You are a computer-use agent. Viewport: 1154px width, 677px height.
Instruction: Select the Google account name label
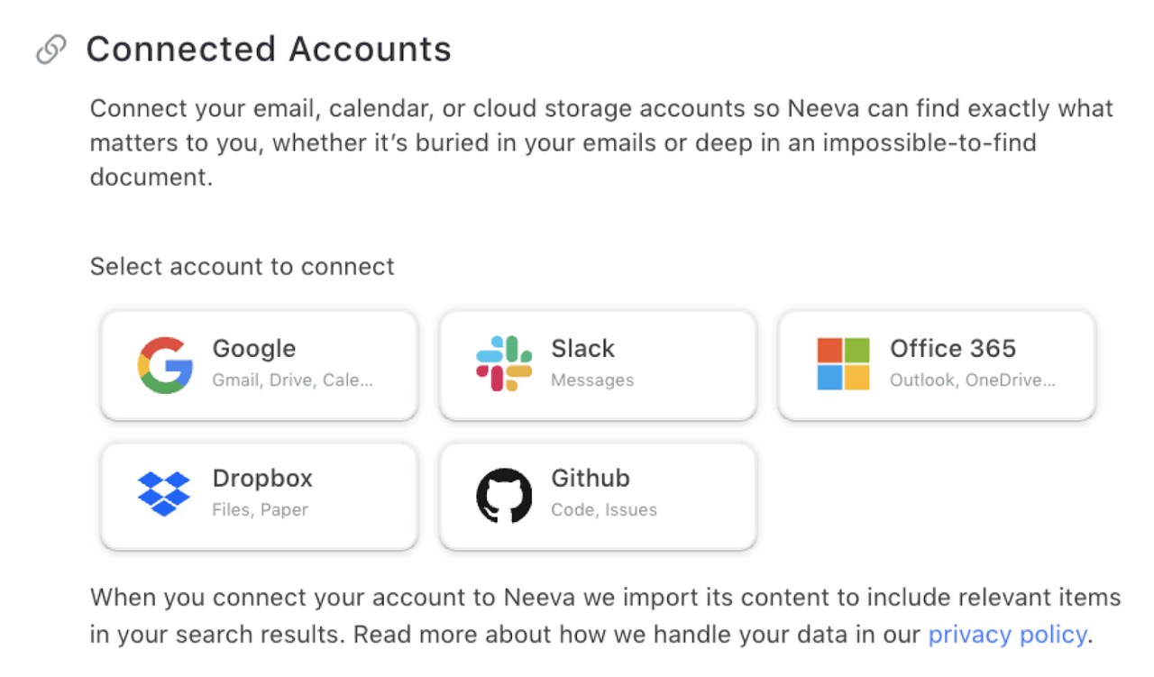[x=254, y=349]
